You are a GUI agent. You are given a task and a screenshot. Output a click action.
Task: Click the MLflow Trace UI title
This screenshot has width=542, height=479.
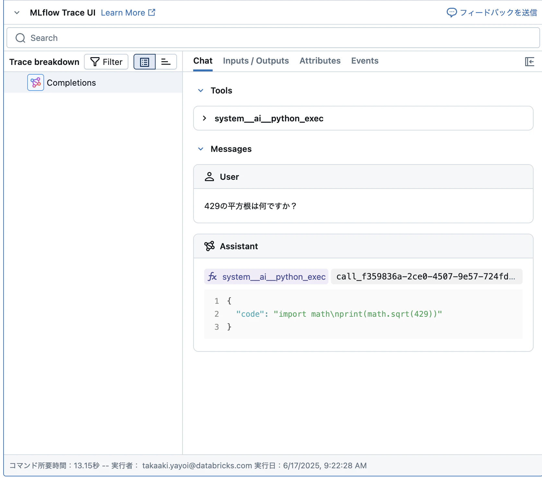tap(63, 13)
